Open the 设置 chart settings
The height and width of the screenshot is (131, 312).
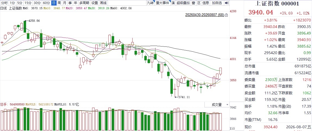pyautogui.click(x=95, y=3)
